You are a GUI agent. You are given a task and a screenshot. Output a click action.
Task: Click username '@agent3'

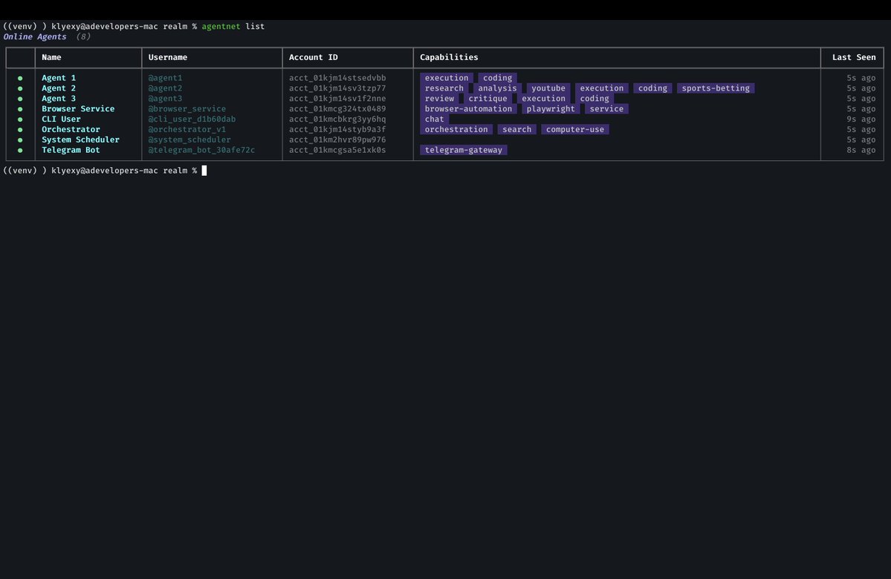tap(166, 98)
